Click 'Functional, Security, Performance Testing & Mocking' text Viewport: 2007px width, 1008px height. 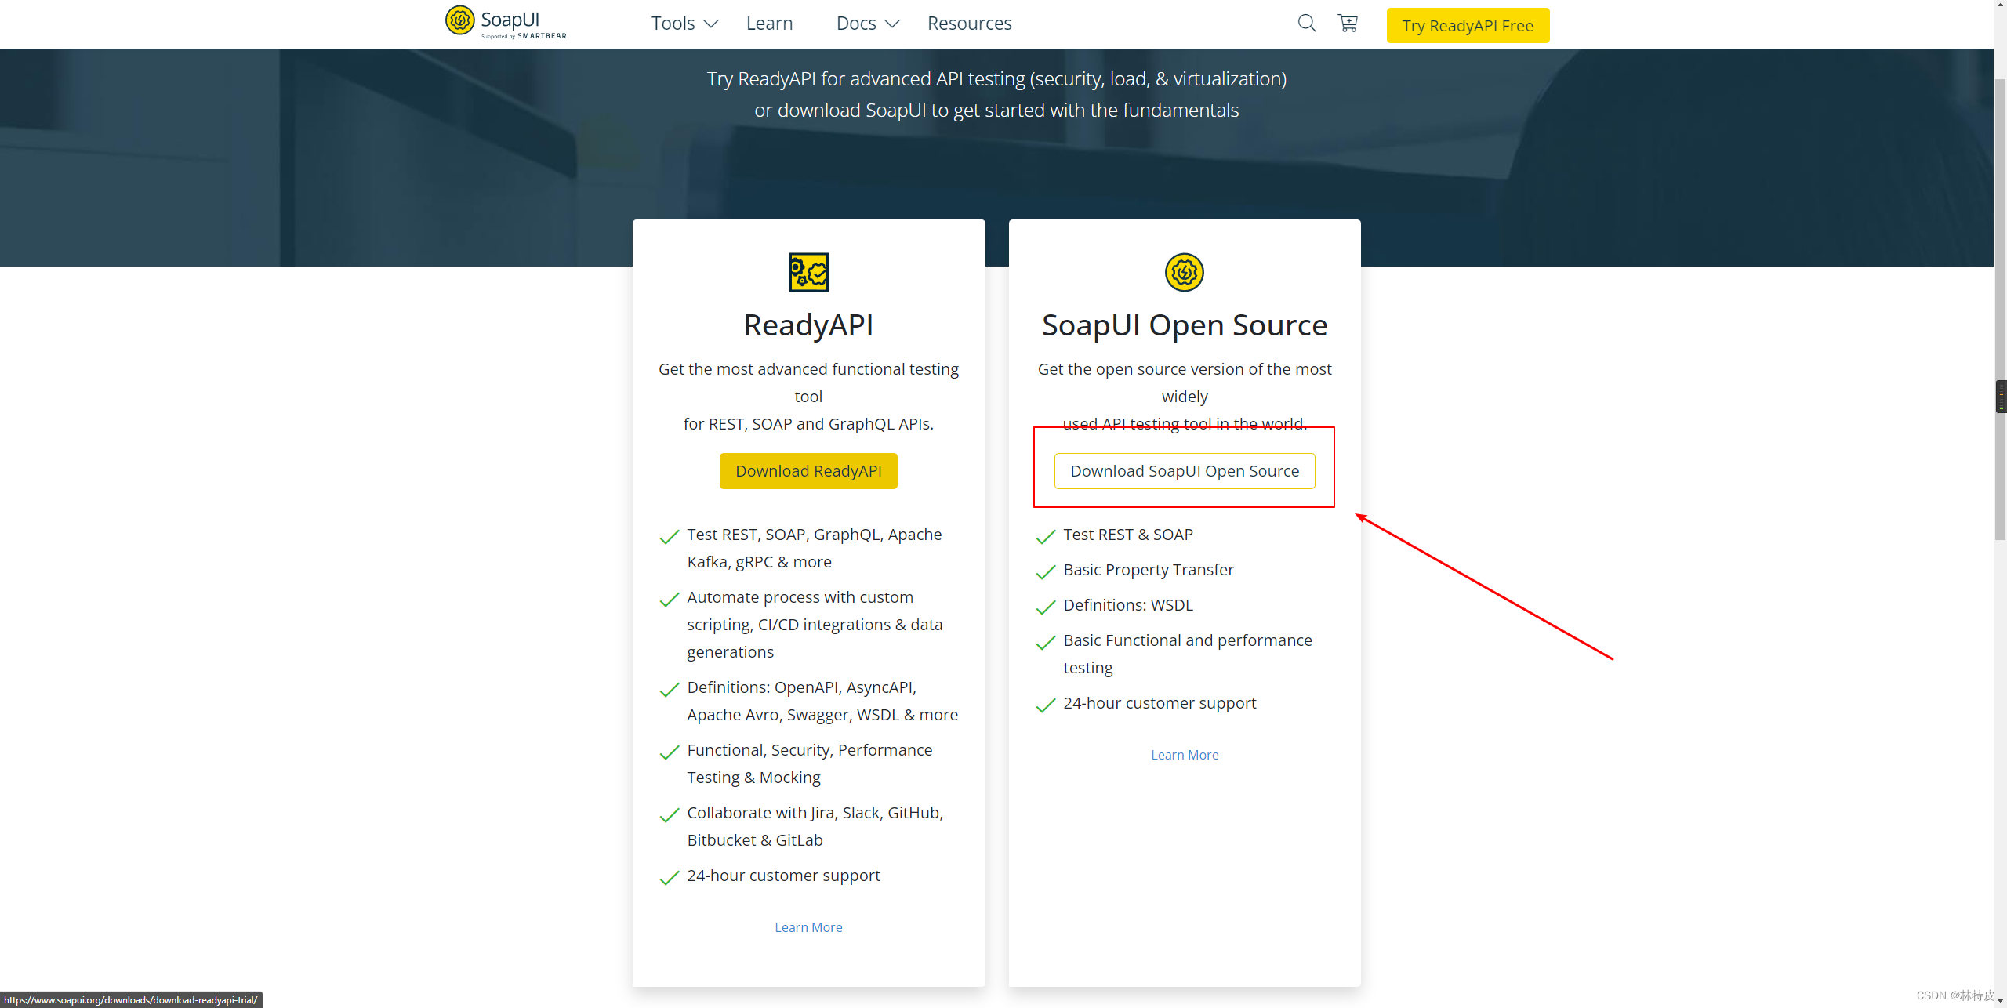810,763
